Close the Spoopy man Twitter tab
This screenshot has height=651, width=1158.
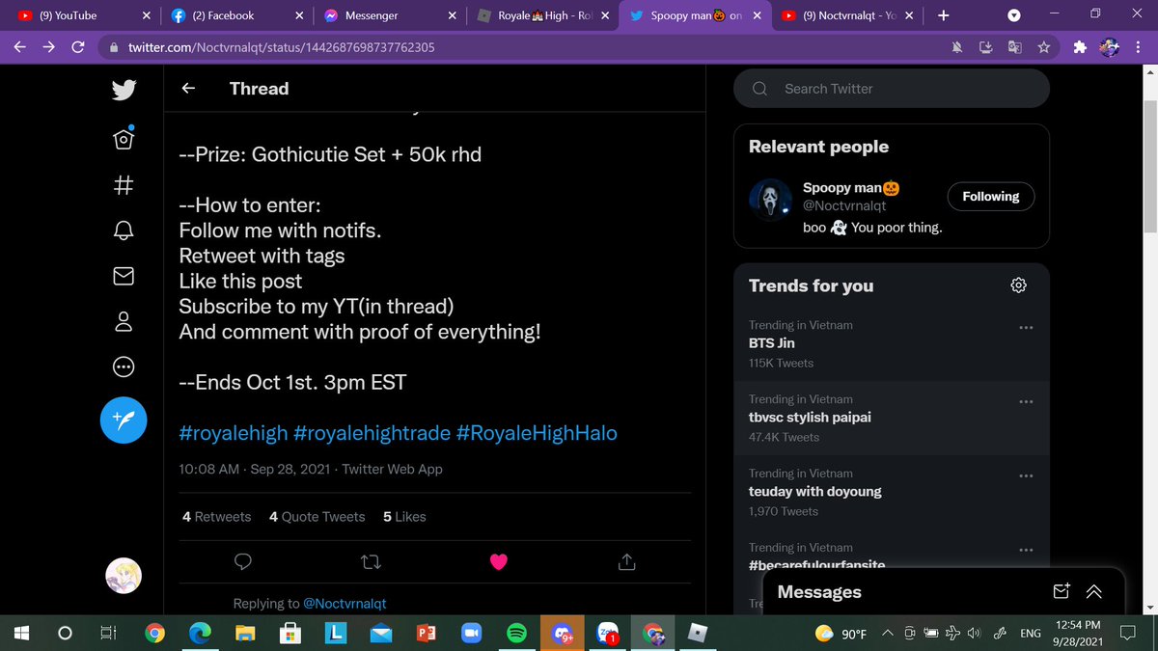[758, 15]
